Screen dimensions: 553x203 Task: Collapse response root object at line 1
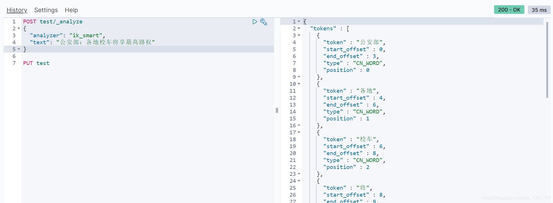coord(299,21)
